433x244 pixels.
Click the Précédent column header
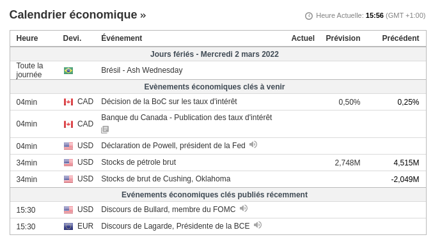tap(400, 38)
